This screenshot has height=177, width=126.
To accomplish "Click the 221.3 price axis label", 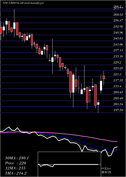I will [x=118, y=74].
